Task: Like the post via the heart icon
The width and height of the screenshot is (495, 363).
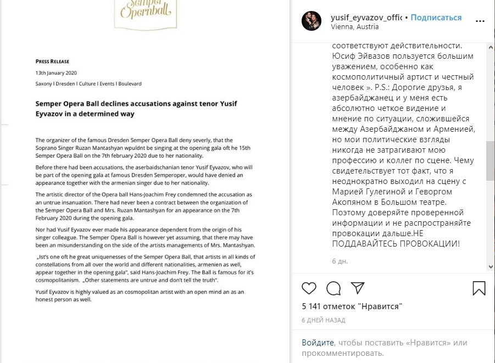Action: pyautogui.click(x=309, y=288)
